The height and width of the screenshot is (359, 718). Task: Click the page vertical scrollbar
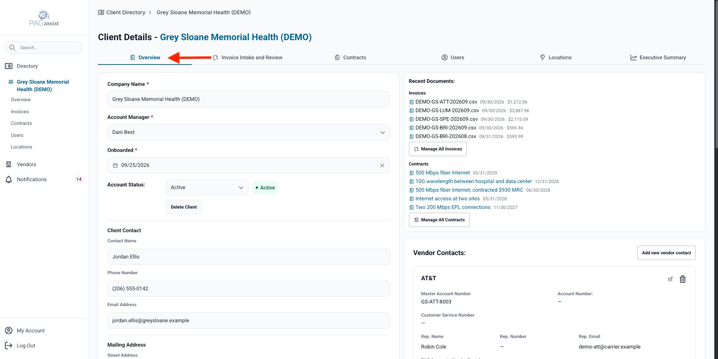(716, 75)
